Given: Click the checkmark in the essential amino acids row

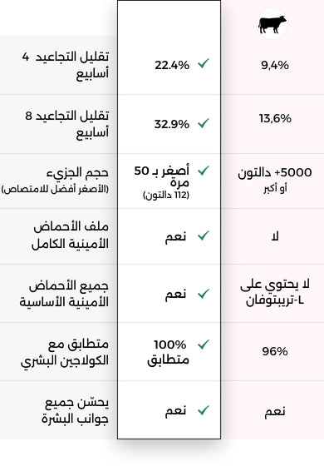Looking at the screenshot, I should [x=204, y=294].
